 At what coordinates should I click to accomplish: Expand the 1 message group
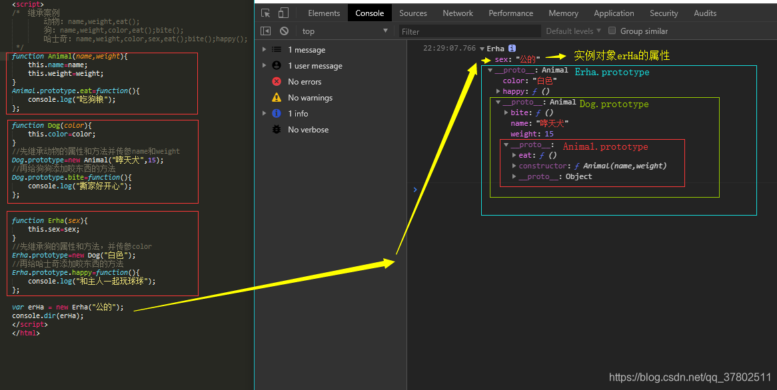(264, 49)
